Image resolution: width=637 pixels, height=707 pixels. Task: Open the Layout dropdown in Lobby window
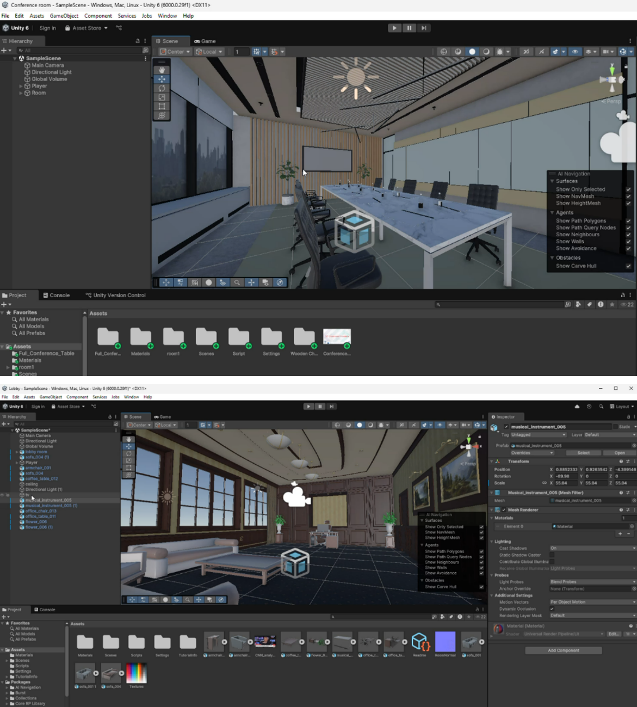622,407
